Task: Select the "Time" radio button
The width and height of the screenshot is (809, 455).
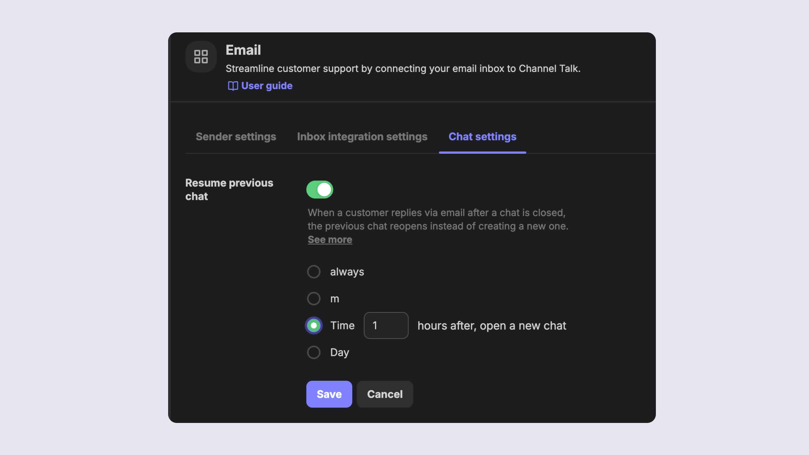Action: tap(314, 325)
